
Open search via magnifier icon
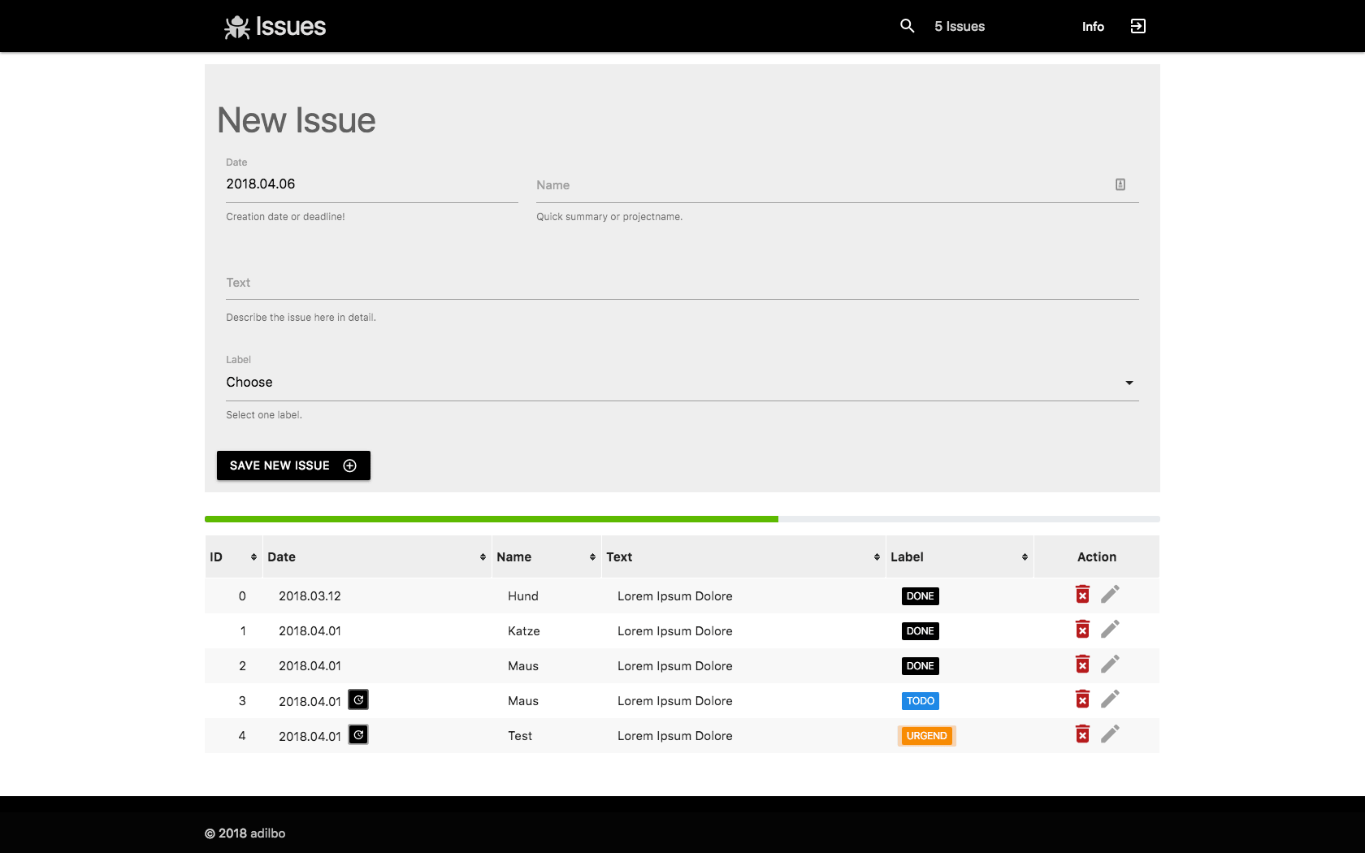907,26
